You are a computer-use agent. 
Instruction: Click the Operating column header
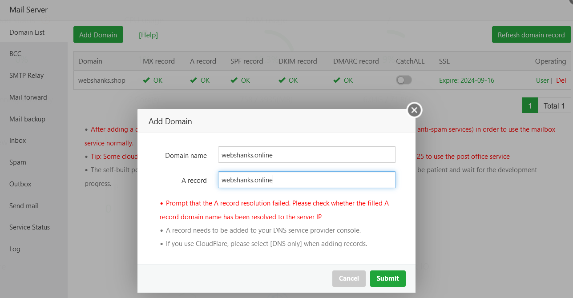coord(550,61)
